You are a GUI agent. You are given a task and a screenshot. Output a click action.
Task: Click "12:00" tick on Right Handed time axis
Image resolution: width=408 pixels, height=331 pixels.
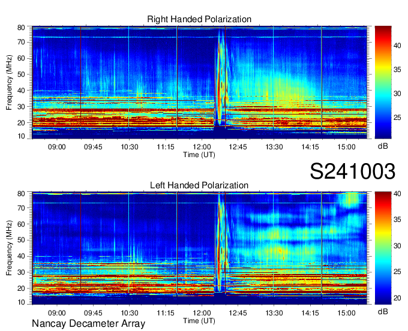tap(202, 147)
